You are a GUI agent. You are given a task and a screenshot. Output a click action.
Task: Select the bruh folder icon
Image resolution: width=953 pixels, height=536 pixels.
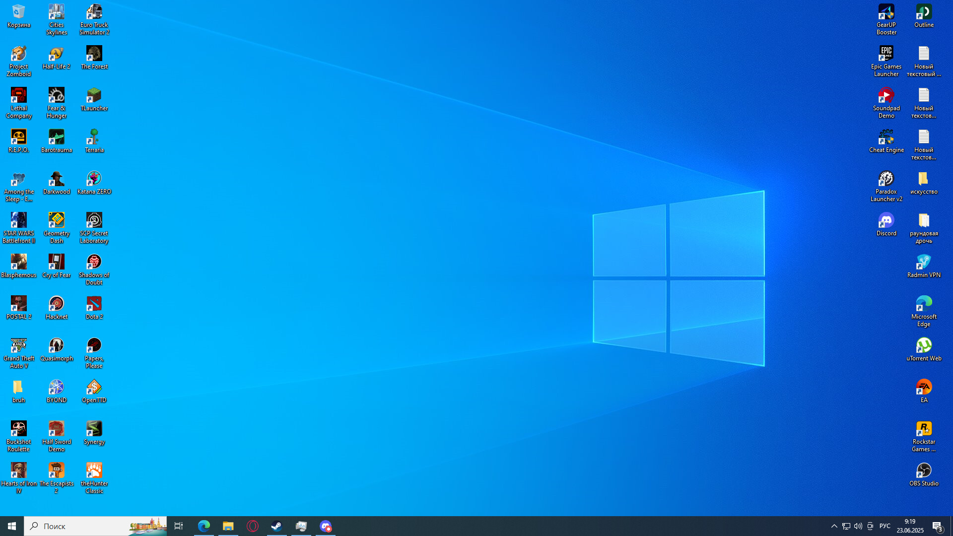pyautogui.click(x=19, y=392)
